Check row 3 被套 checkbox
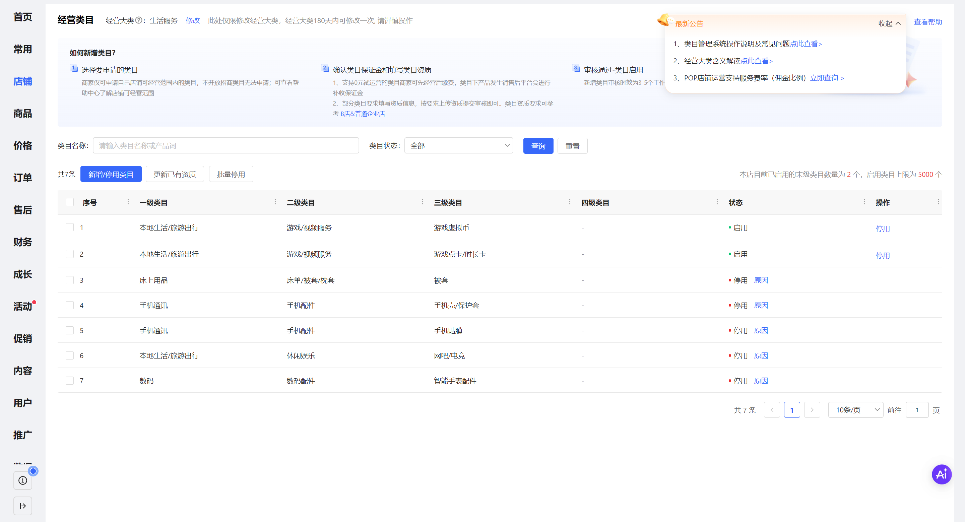 70,280
